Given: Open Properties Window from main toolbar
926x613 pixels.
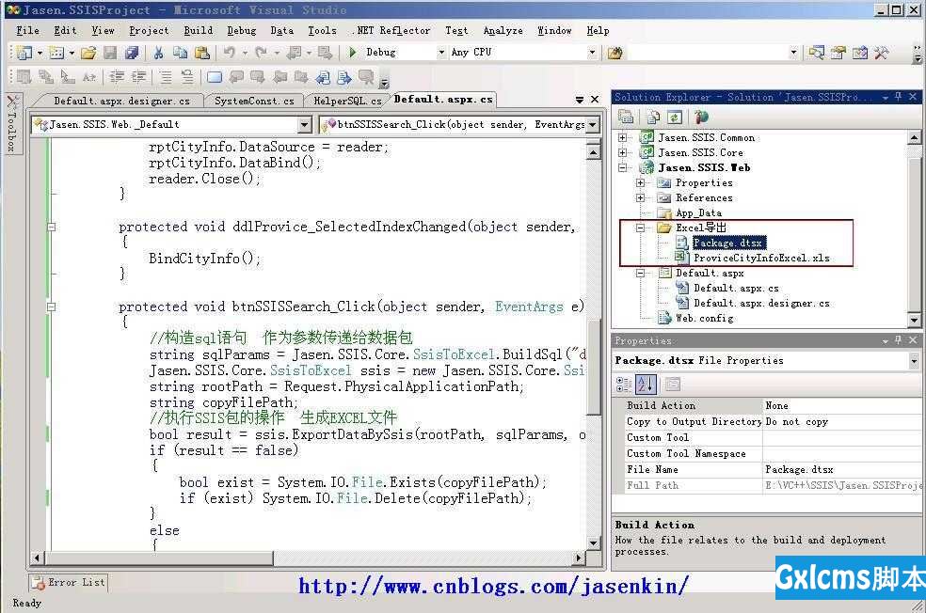Looking at the screenshot, I should (x=838, y=53).
